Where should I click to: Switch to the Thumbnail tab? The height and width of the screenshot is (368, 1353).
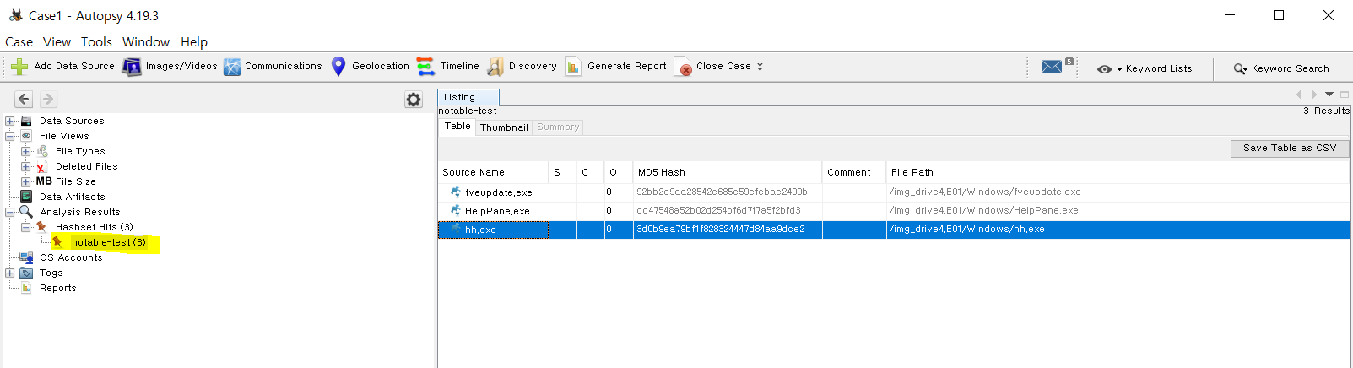pyautogui.click(x=504, y=127)
